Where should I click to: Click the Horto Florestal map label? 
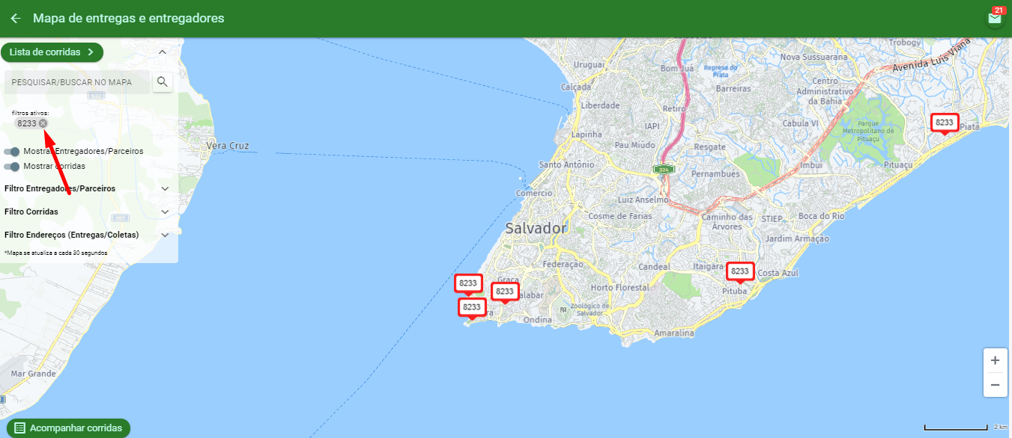(620, 288)
